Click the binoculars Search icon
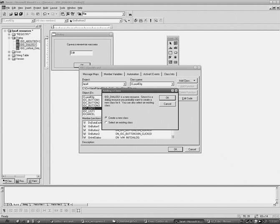The width and height of the screenshot is (280, 224). 130,14
